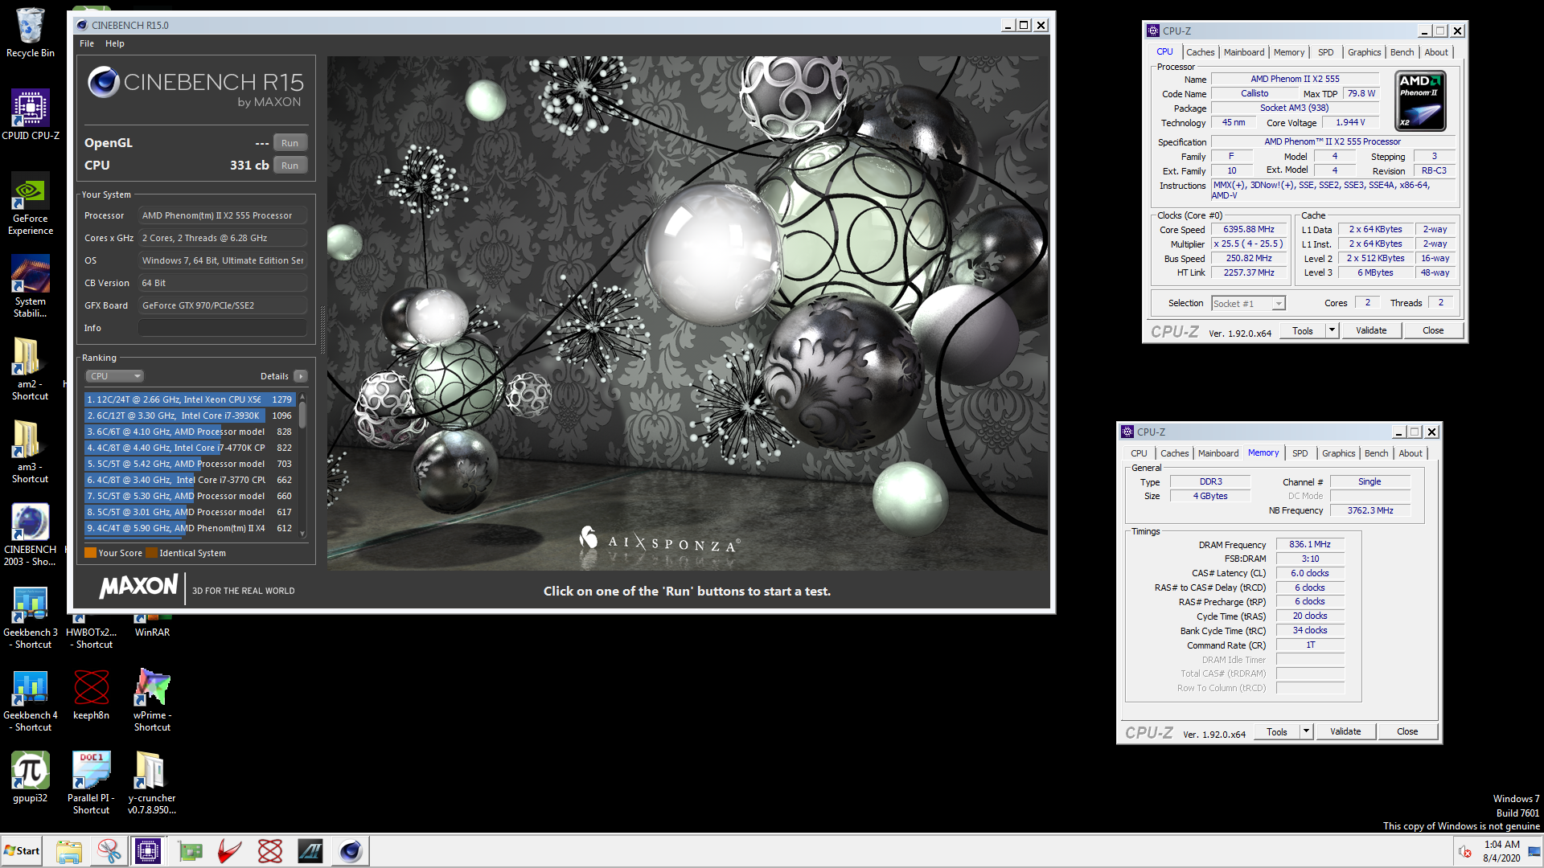Open Snipping Tool from taskbar
The width and height of the screenshot is (1544, 868).
pyautogui.click(x=109, y=851)
